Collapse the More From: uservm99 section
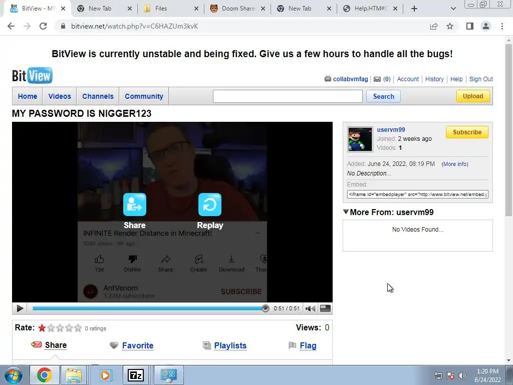Image resolution: width=513 pixels, height=385 pixels. (346, 212)
